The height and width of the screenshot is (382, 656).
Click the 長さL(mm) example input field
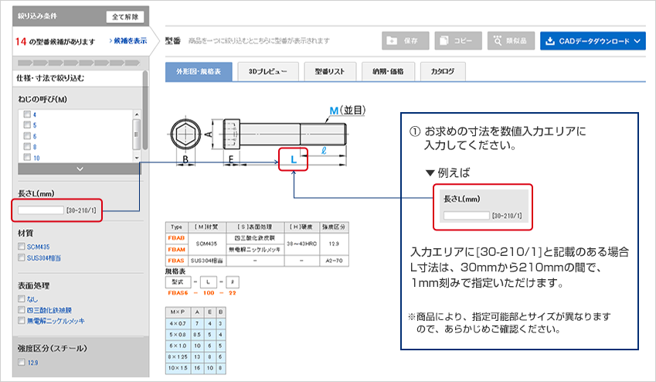(467, 216)
